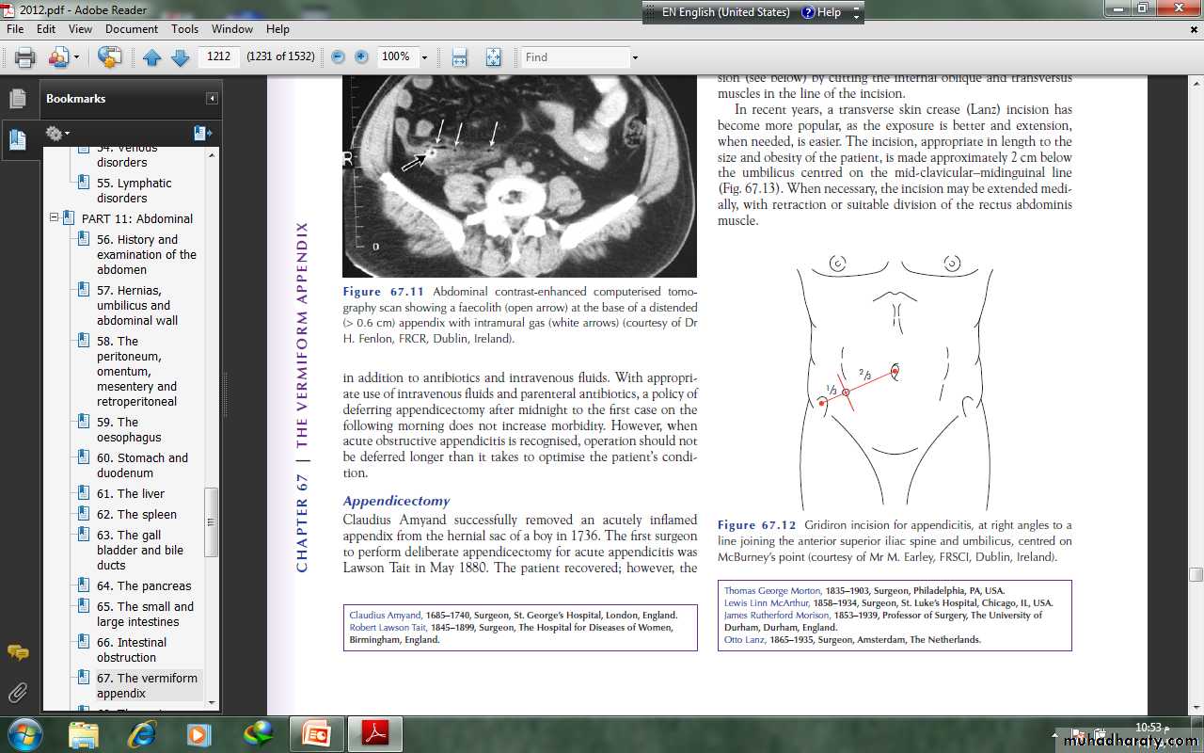Click the Print icon in toolbar

point(24,57)
